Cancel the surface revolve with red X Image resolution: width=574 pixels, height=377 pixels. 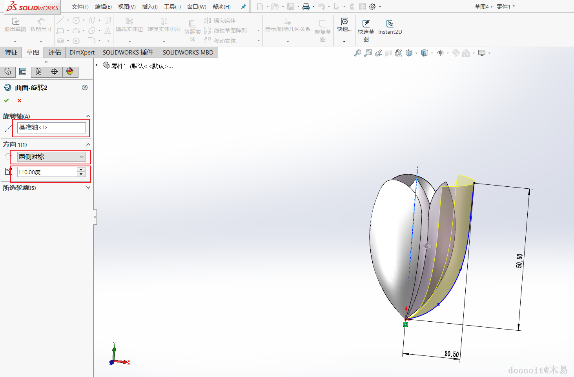click(x=19, y=101)
